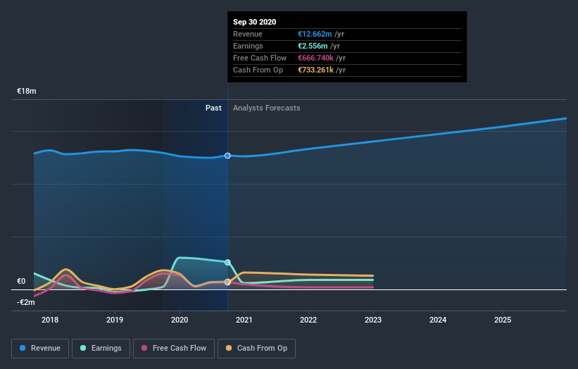The height and width of the screenshot is (369, 578).
Task: Click the €0 y-axis label
Action: coord(21,281)
